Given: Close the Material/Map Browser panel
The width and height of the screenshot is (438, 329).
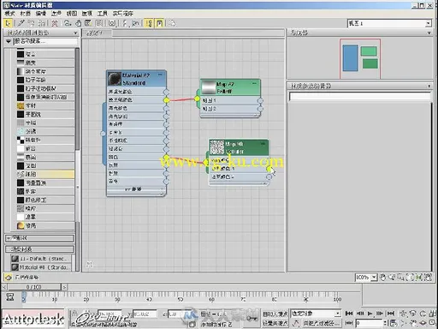Looking at the screenshot, I should (75, 33).
